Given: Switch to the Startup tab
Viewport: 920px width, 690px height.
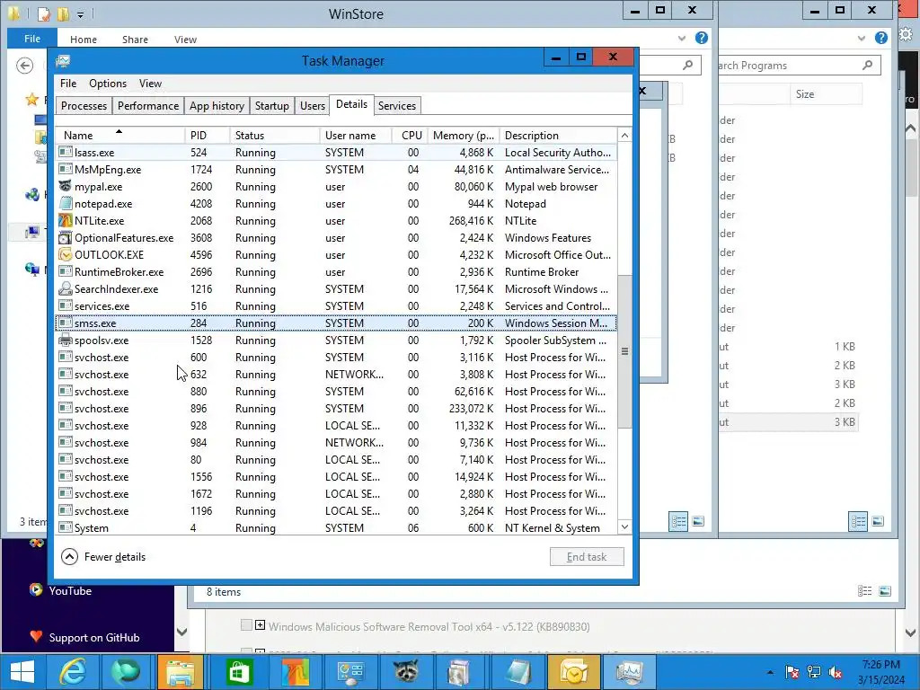Looking at the screenshot, I should click(271, 106).
